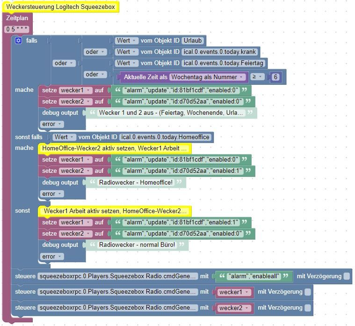Open wecker2 variable dropdown in steuere block
The image size is (355, 326).
[234, 308]
